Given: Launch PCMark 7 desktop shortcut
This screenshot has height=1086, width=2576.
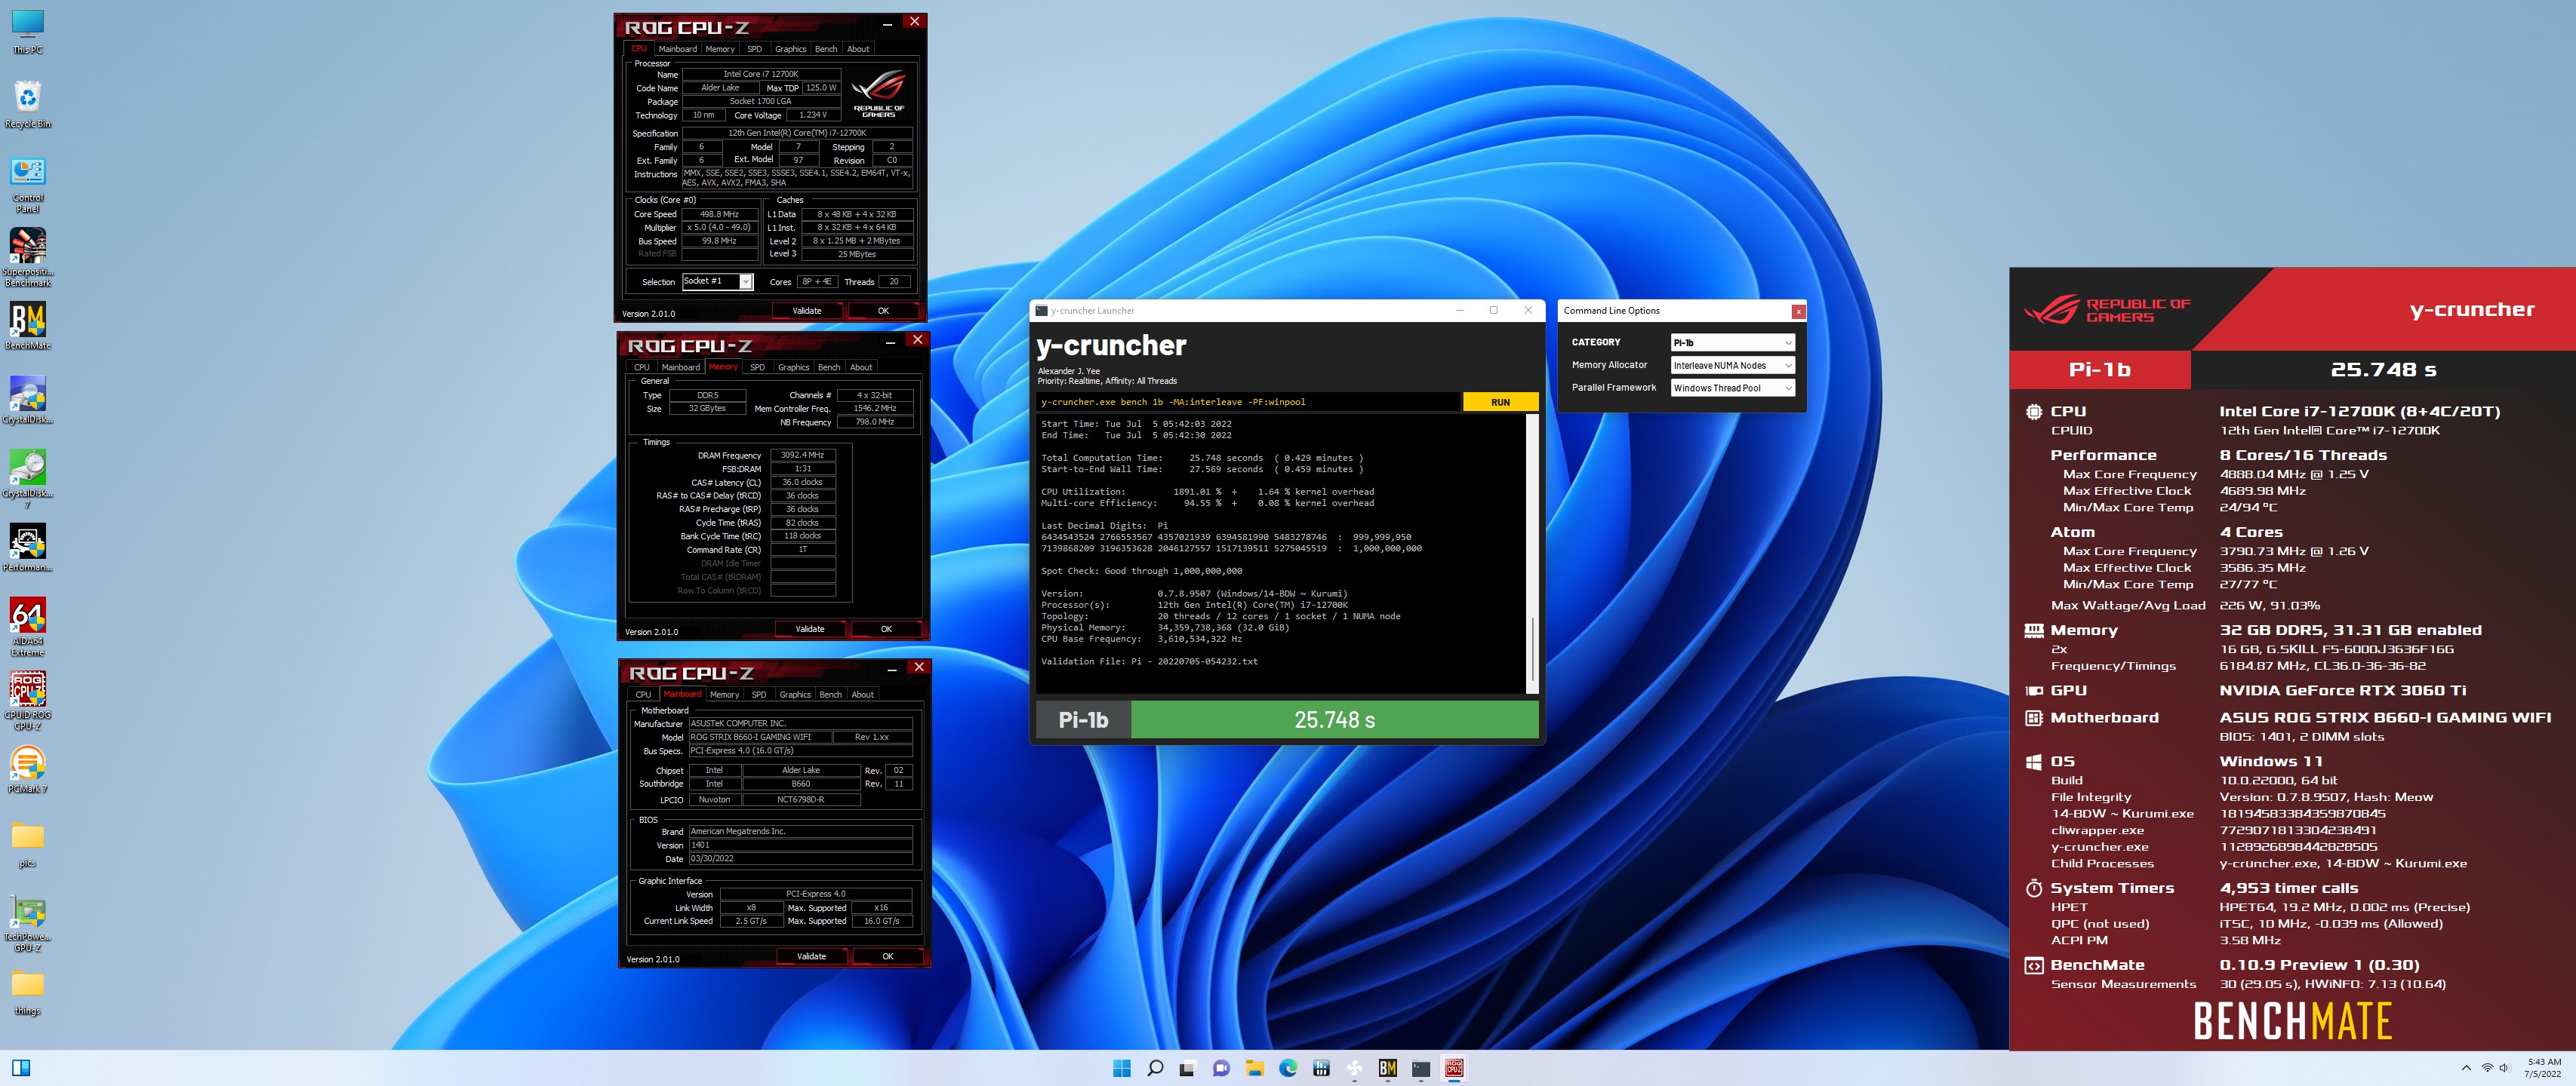Looking at the screenshot, I should [27, 770].
